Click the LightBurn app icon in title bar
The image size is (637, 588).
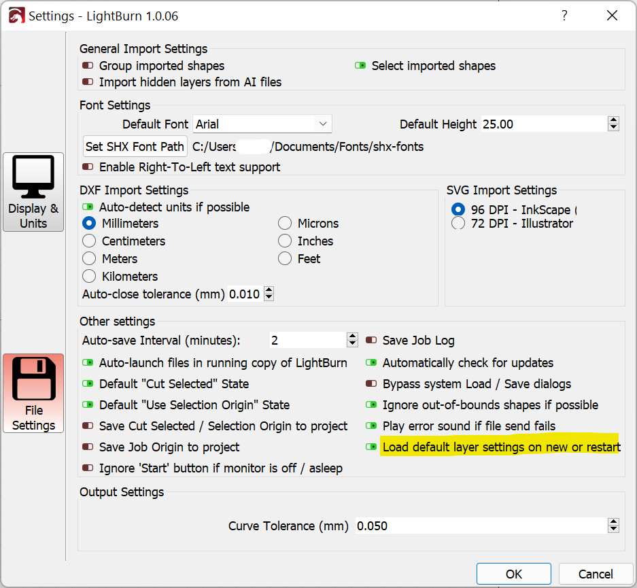click(x=15, y=16)
